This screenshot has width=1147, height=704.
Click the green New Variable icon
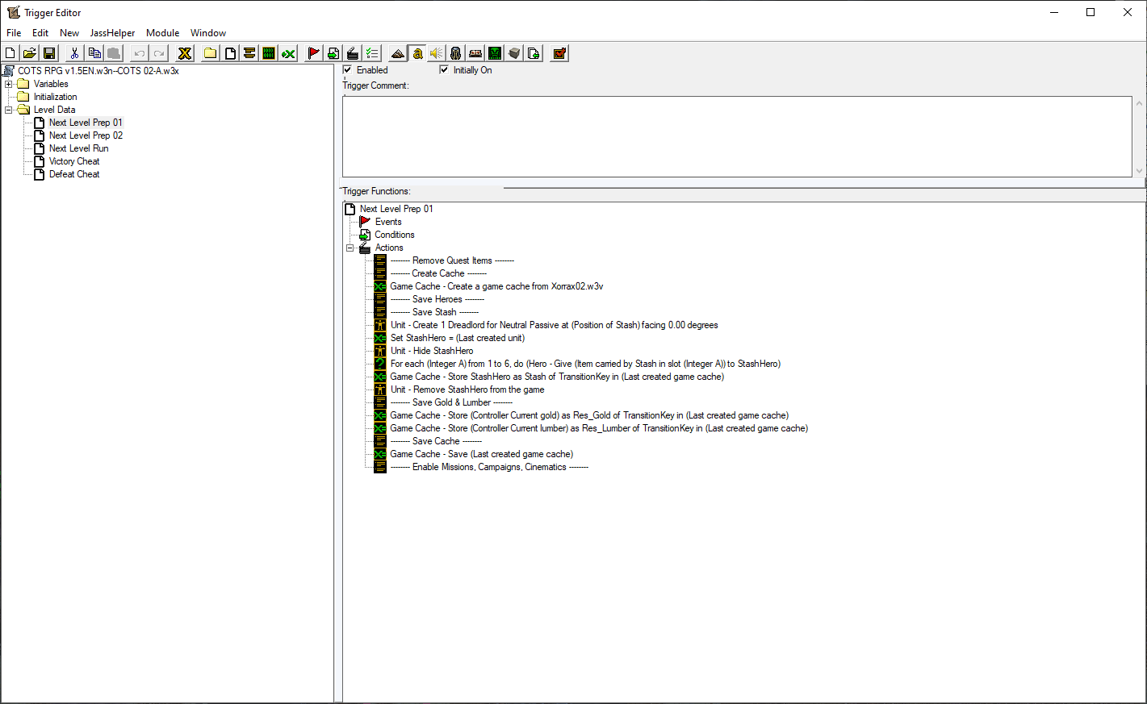(288, 53)
